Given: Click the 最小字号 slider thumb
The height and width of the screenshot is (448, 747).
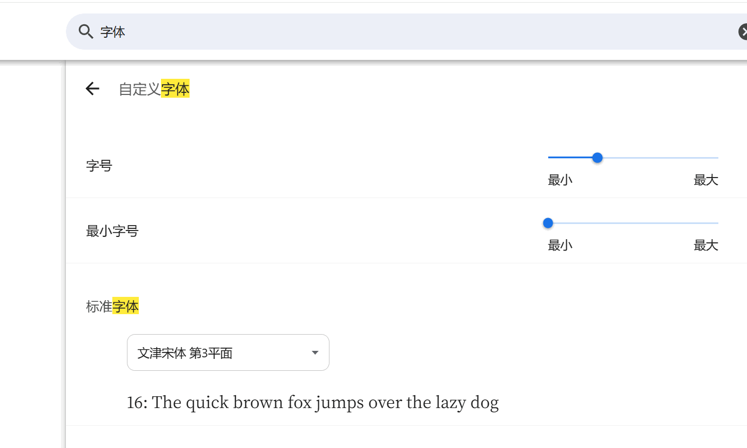Looking at the screenshot, I should [548, 222].
